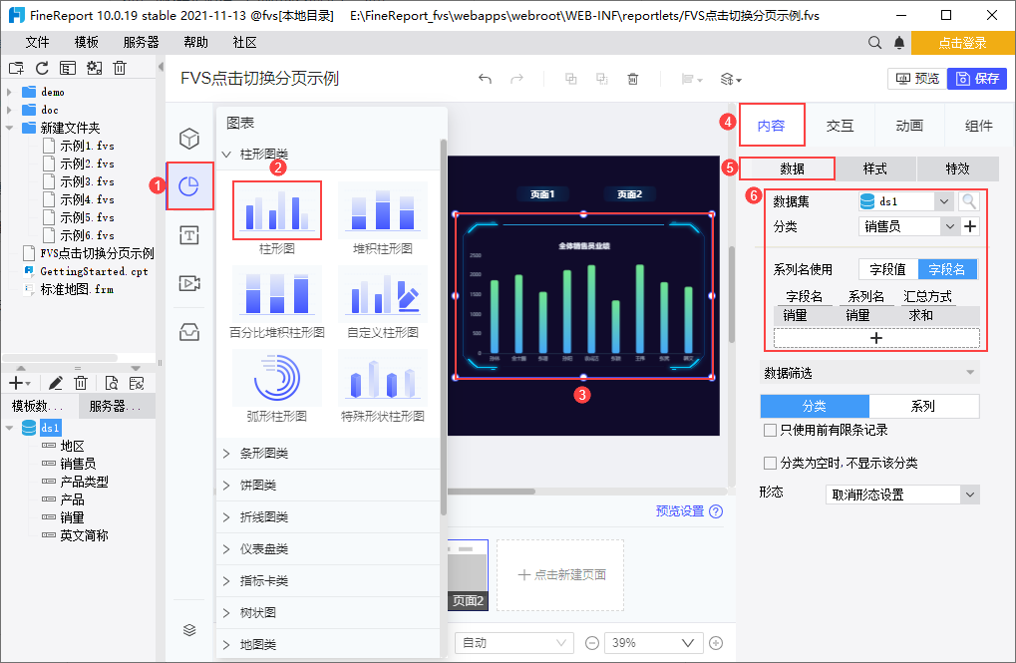Select the 堆积柱形图 chart thumbnail
The width and height of the screenshot is (1016, 663).
coord(382,210)
